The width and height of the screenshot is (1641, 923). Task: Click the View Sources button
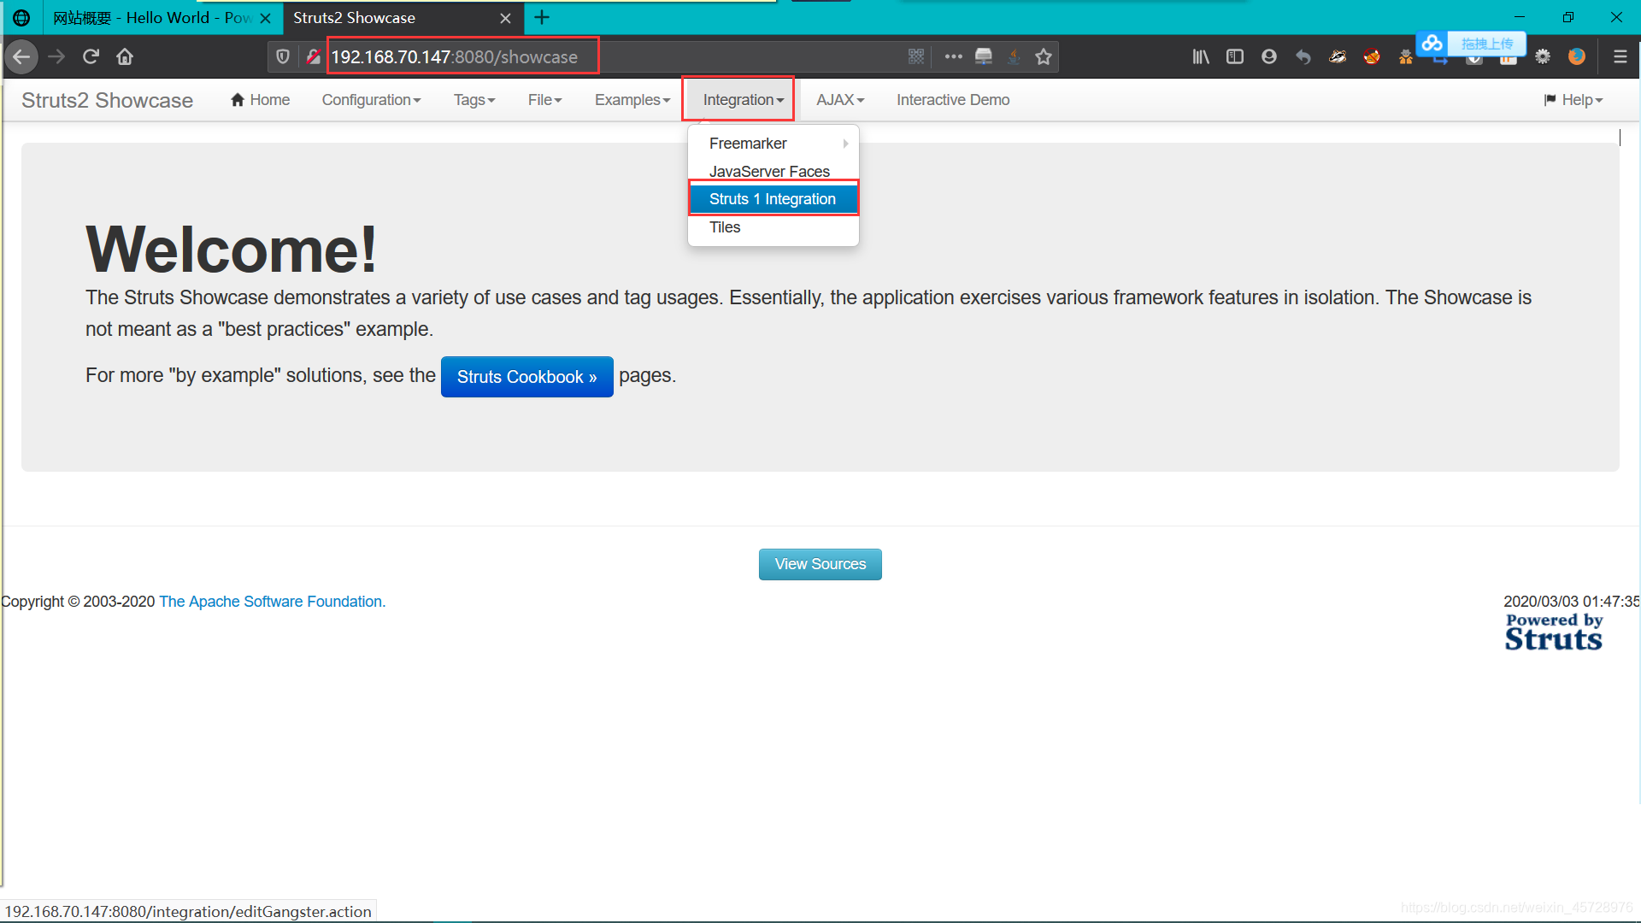(x=820, y=564)
